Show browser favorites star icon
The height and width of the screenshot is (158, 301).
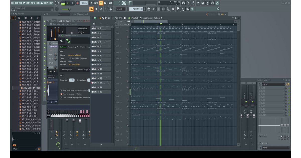click(38, 18)
